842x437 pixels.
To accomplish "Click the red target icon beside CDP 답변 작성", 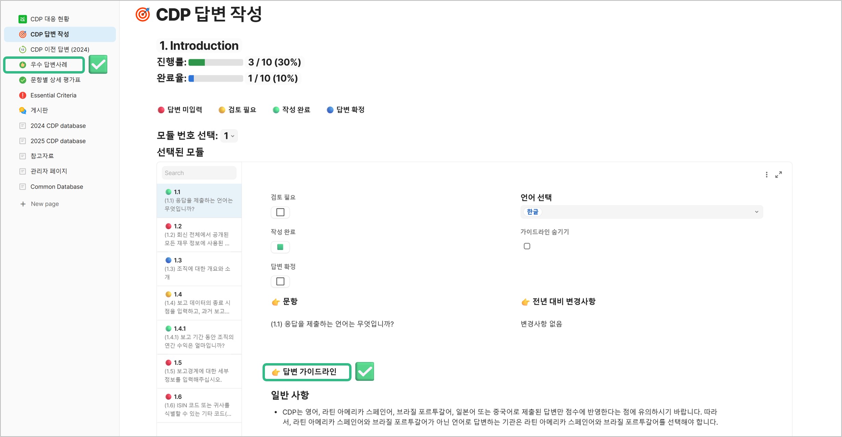I will tap(23, 34).
